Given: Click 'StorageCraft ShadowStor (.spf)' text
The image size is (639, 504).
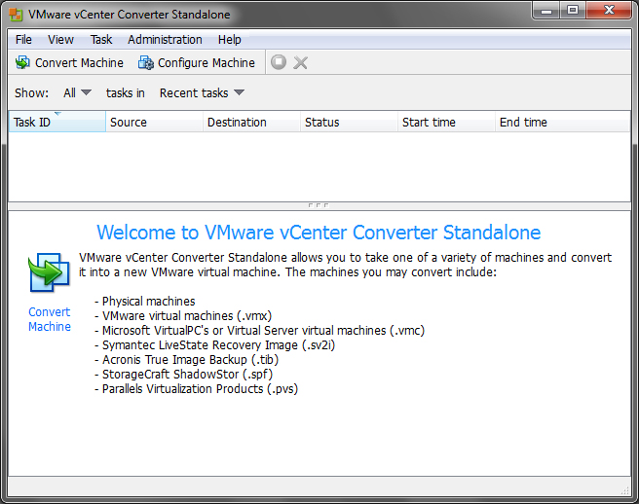Looking at the screenshot, I should [x=187, y=375].
